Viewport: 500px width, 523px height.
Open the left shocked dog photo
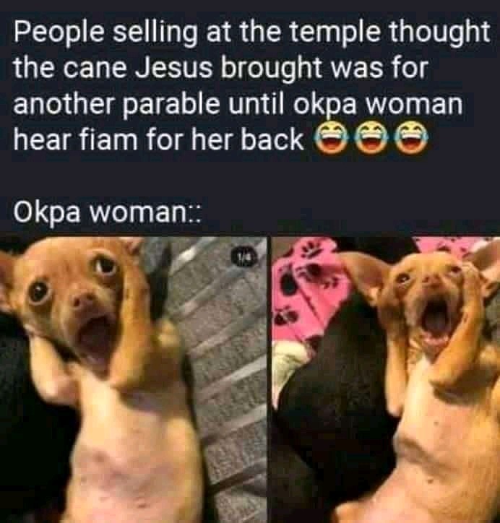tap(134, 379)
